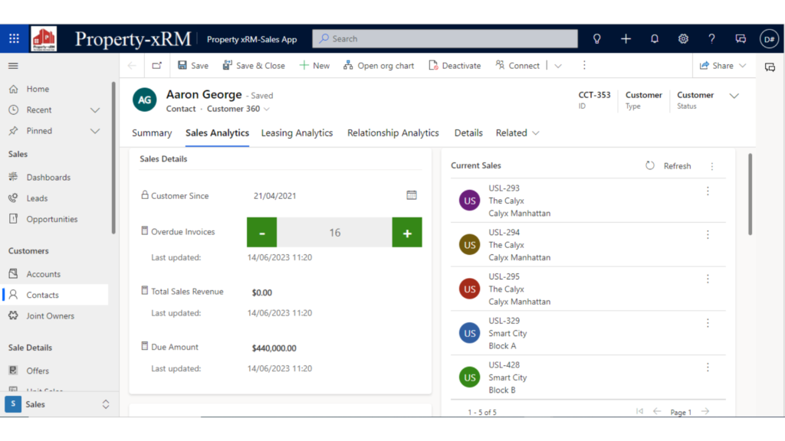Open the Related tab dropdown
This screenshot has height=441, width=785.
[517, 133]
